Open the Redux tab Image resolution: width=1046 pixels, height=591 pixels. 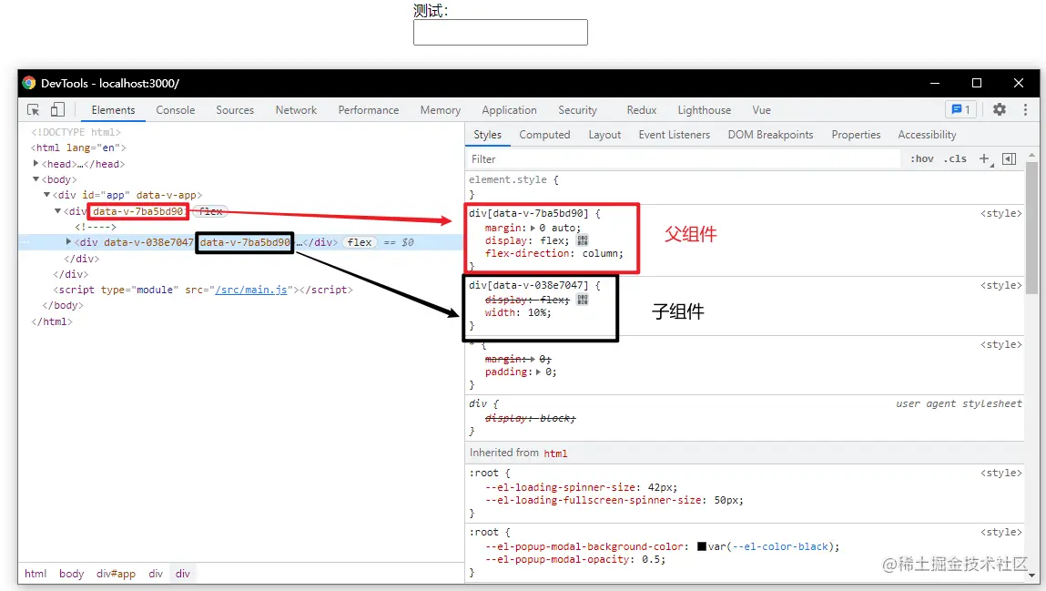pos(642,110)
